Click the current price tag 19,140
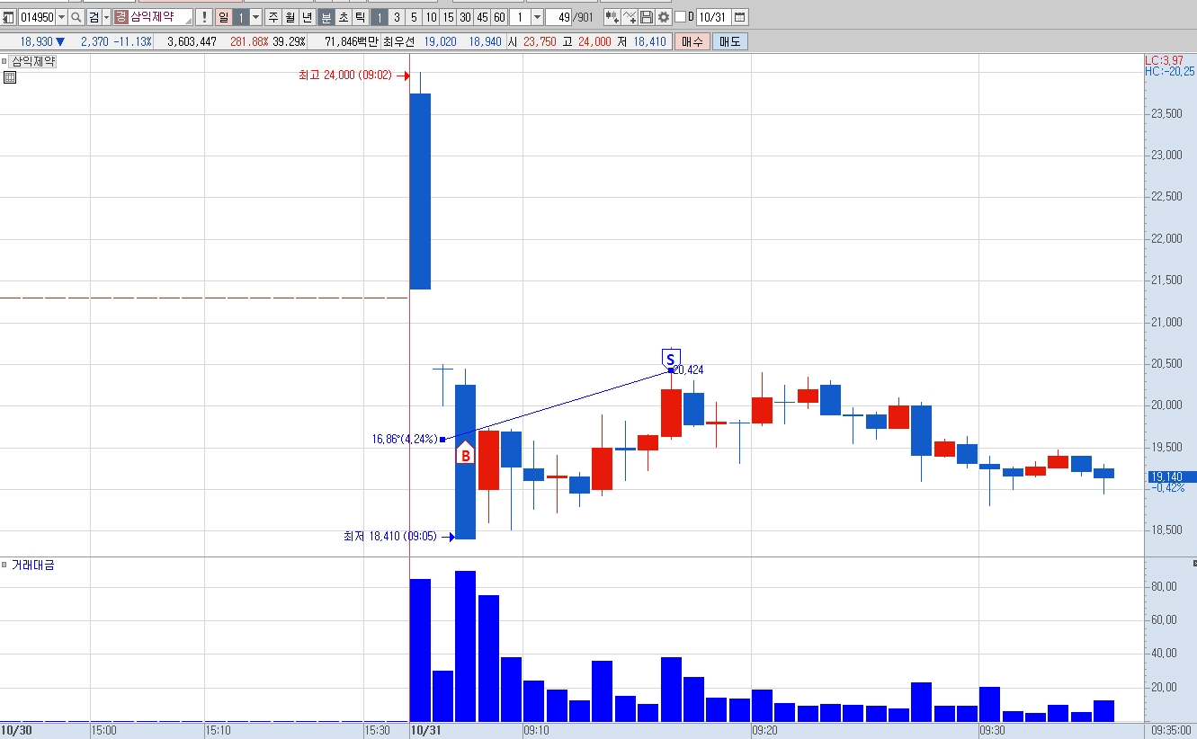This screenshot has width=1197, height=739. [1170, 476]
